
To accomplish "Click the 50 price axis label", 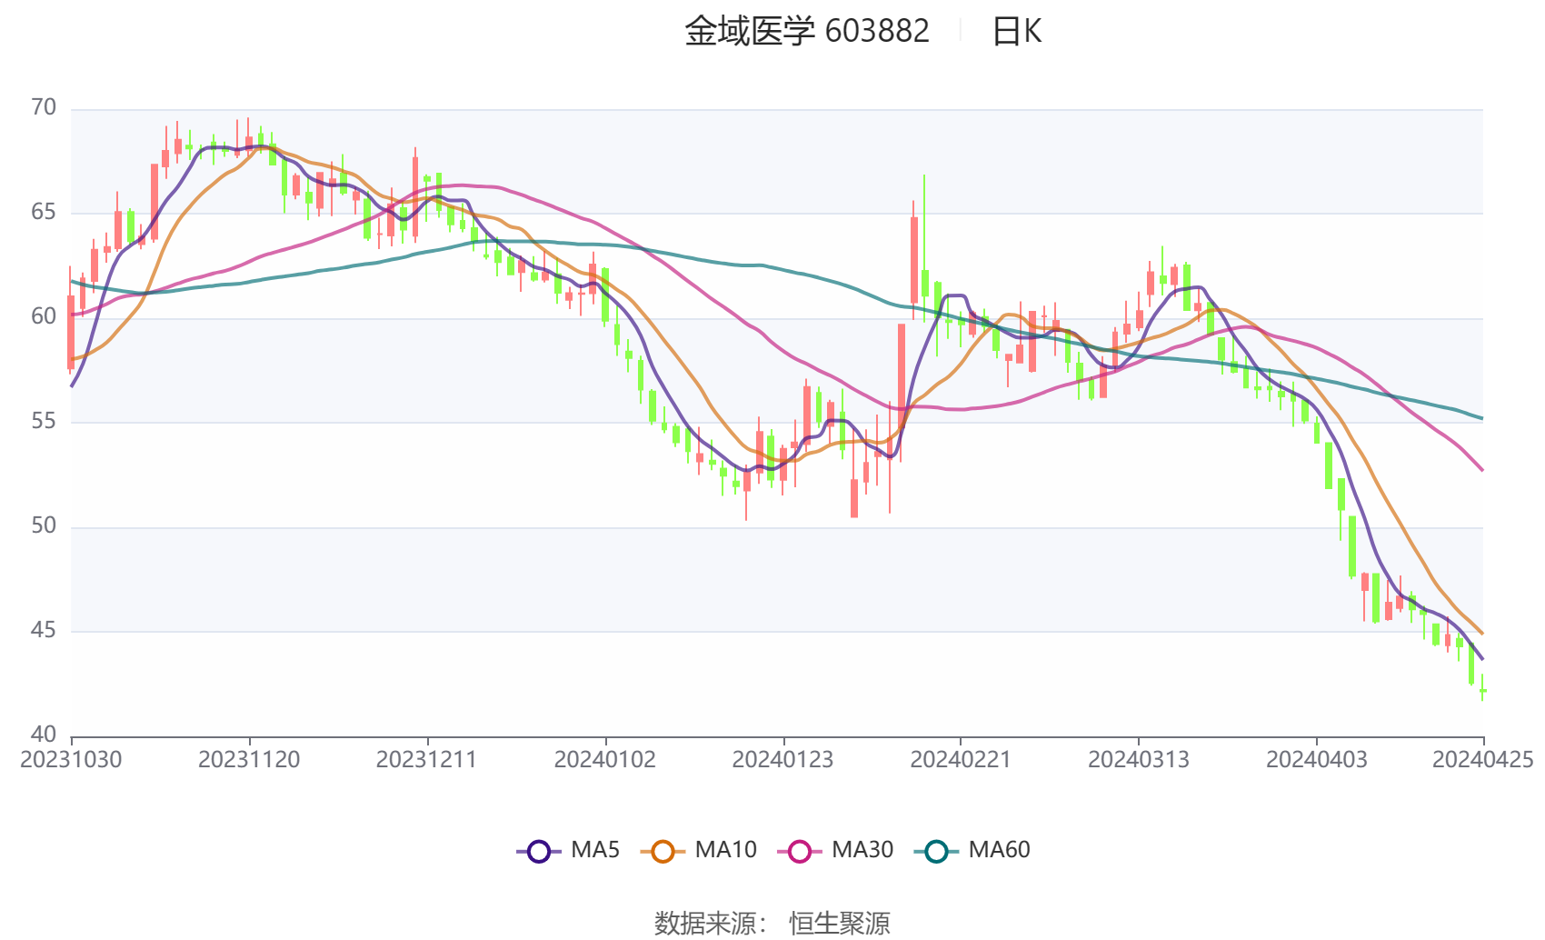I will click(44, 526).
